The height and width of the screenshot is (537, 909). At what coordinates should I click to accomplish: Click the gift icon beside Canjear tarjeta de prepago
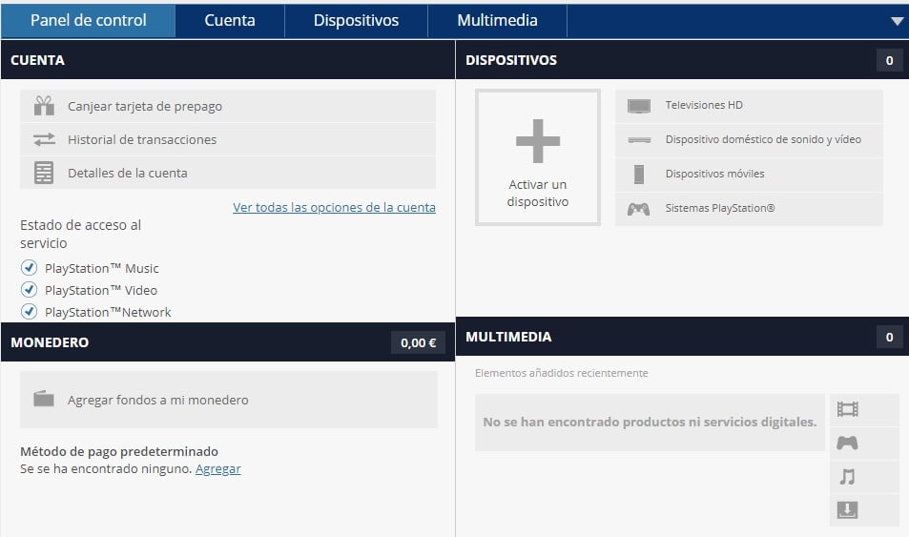[x=44, y=106]
